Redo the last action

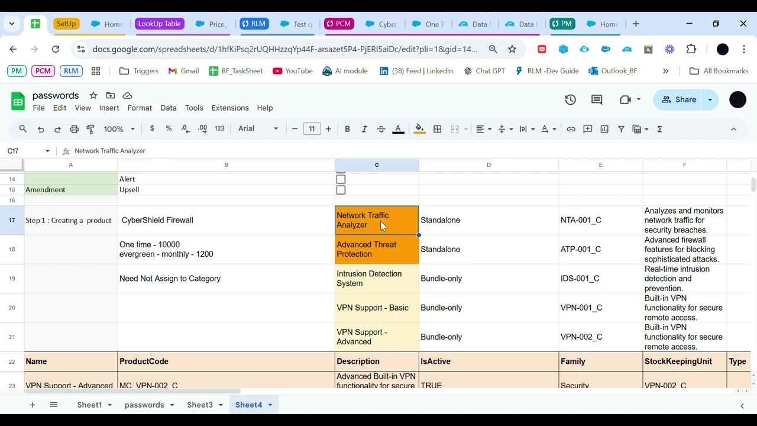(57, 129)
